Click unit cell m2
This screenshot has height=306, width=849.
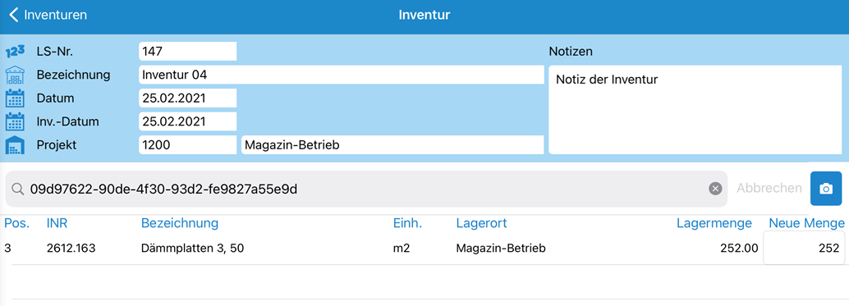coord(402,248)
